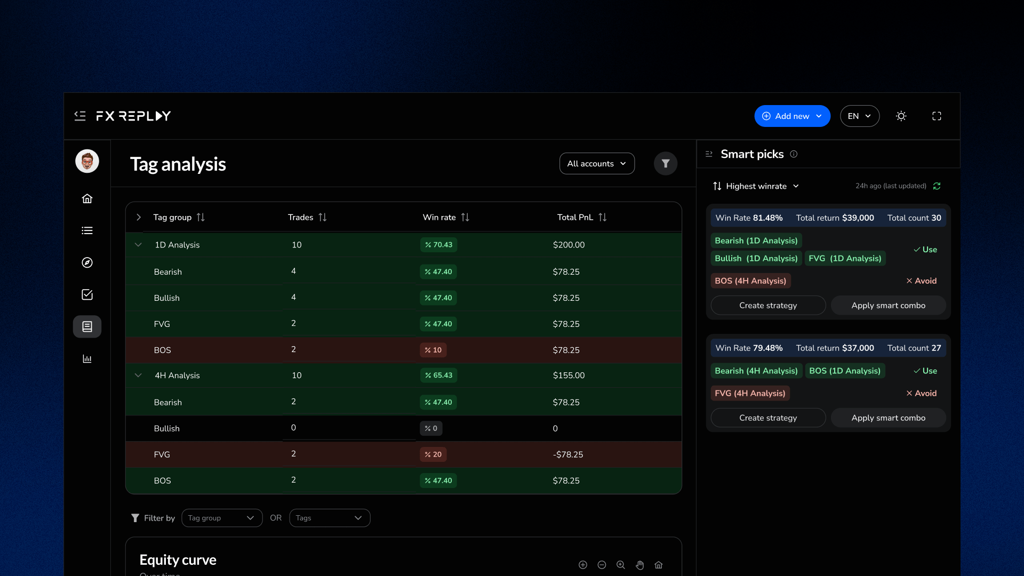This screenshot has width=1024, height=576.
Task: Refresh Smart picks with the sync icon
Action: tap(937, 186)
